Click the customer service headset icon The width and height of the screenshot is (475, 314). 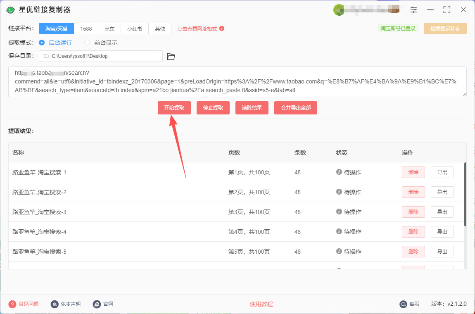pos(403,304)
